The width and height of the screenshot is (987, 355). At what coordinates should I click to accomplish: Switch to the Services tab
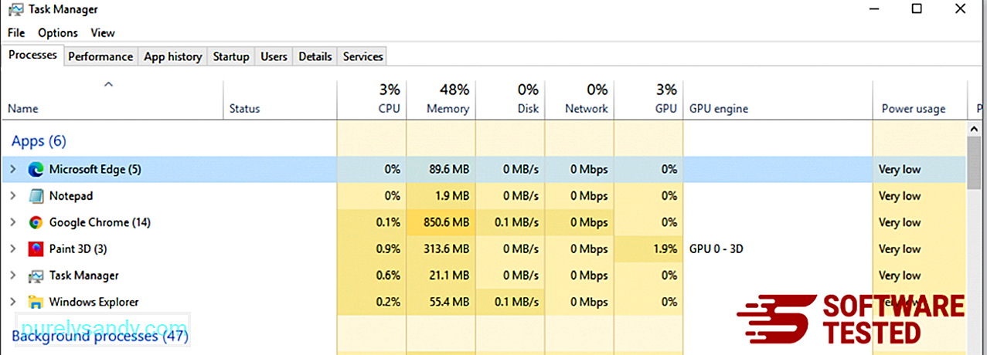(x=363, y=56)
